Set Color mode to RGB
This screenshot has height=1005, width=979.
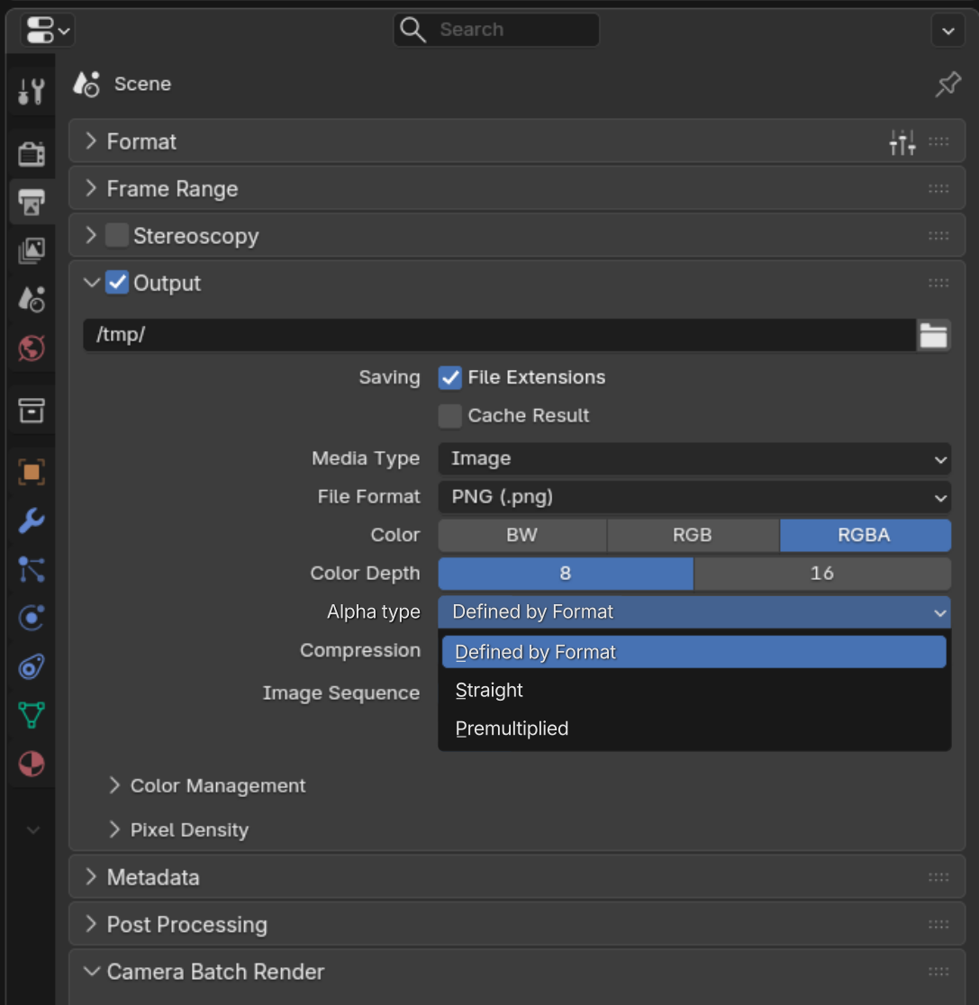pyautogui.click(x=693, y=535)
